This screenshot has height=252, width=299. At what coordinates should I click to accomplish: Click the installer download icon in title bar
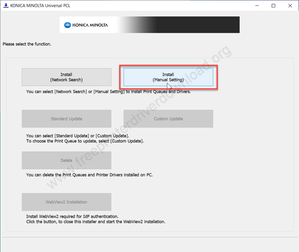(x=6, y=6)
